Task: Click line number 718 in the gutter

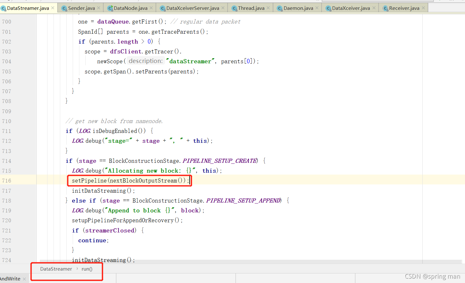Action: click(x=7, y=201)
